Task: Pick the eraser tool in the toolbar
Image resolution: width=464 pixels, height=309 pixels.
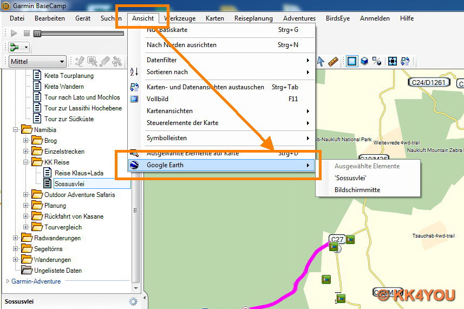Action: click(x=104, y=61)
